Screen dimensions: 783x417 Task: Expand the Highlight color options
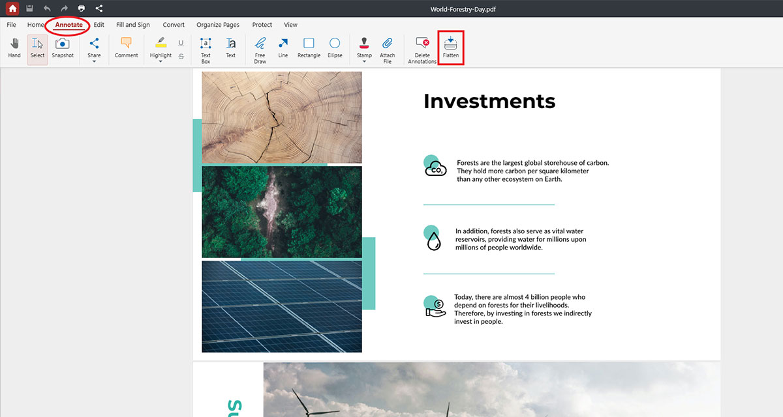coord(160,60)
